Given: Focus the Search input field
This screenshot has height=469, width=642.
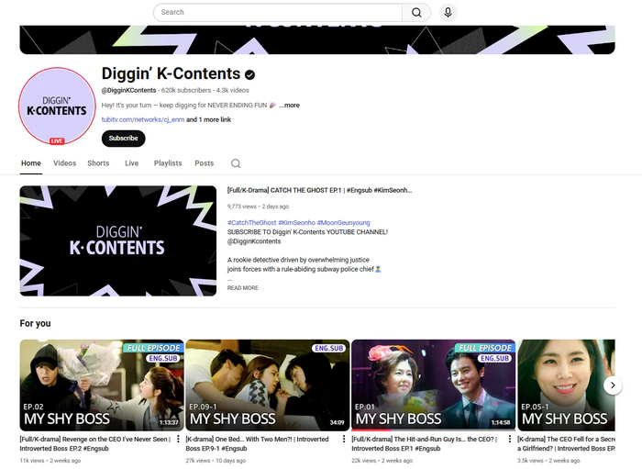Looking at the screenshot, I should pyautogui.click(x=278, y=12).
